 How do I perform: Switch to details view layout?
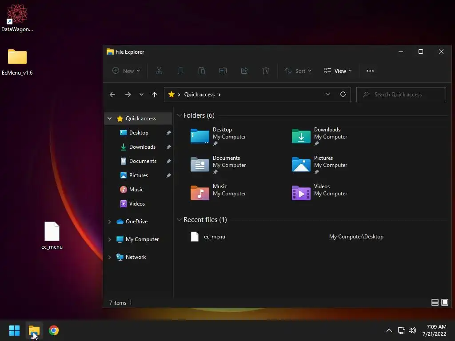pyautogui.click(x=435, y=302)
